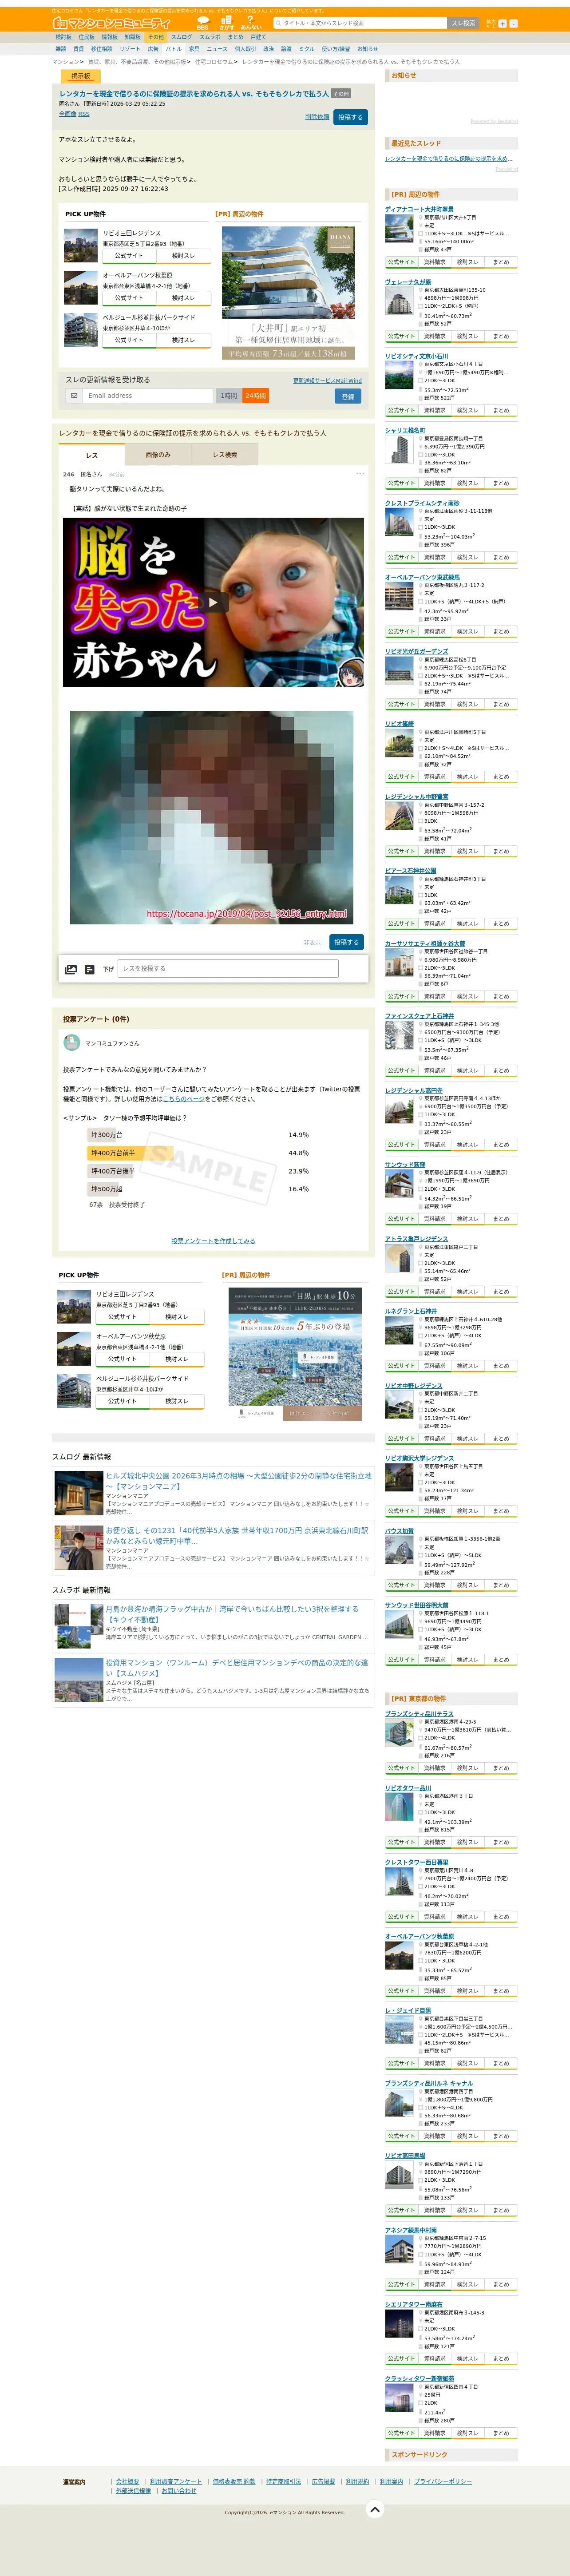
Task: Open the three-dot menu on post 246
Action: (360, 474)
